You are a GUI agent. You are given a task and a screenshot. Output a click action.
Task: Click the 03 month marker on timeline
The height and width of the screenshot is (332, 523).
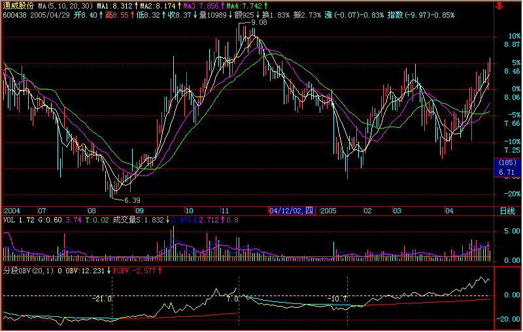coord(397,211)
